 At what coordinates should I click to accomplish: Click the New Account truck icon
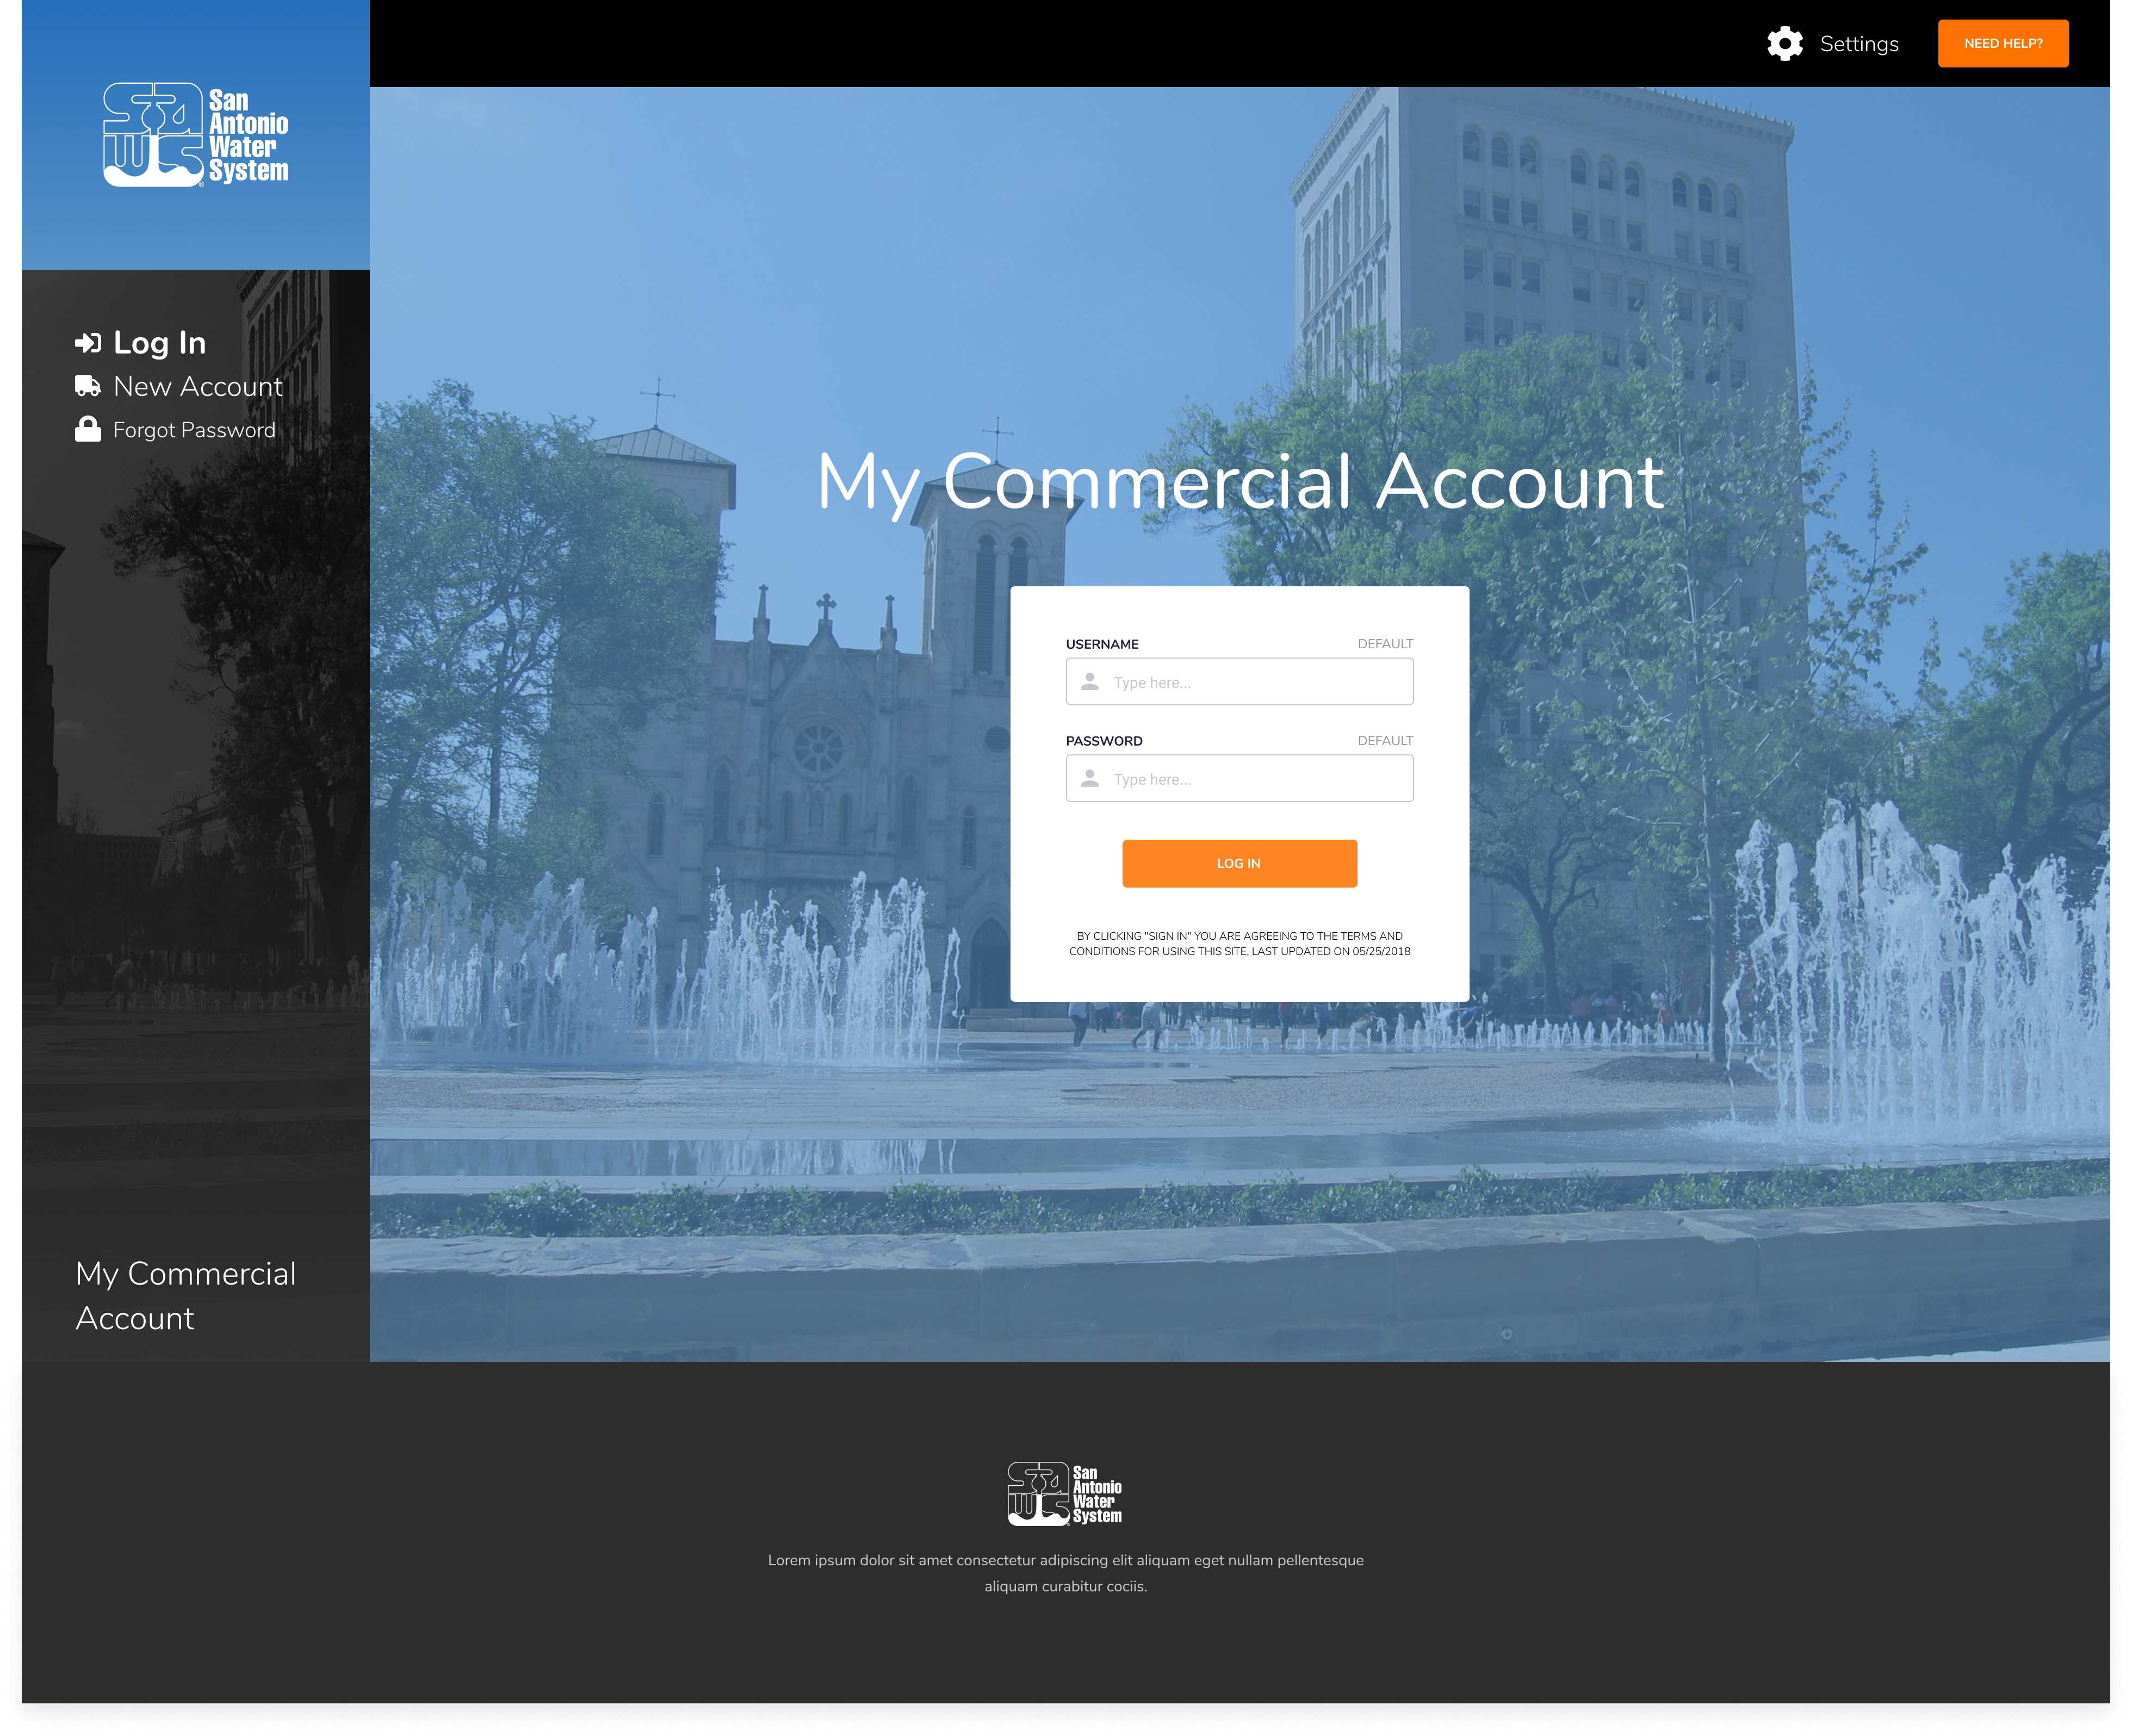88,386
